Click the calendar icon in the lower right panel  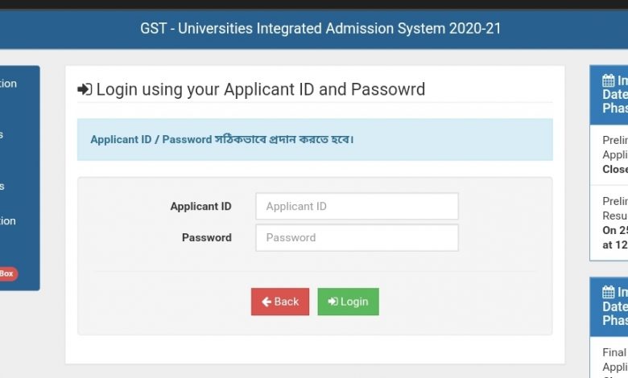point(609,293)
